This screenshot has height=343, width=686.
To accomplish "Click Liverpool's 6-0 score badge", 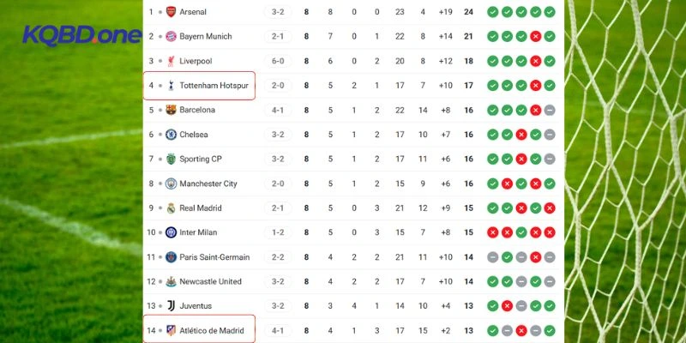I will click(279, 61).
